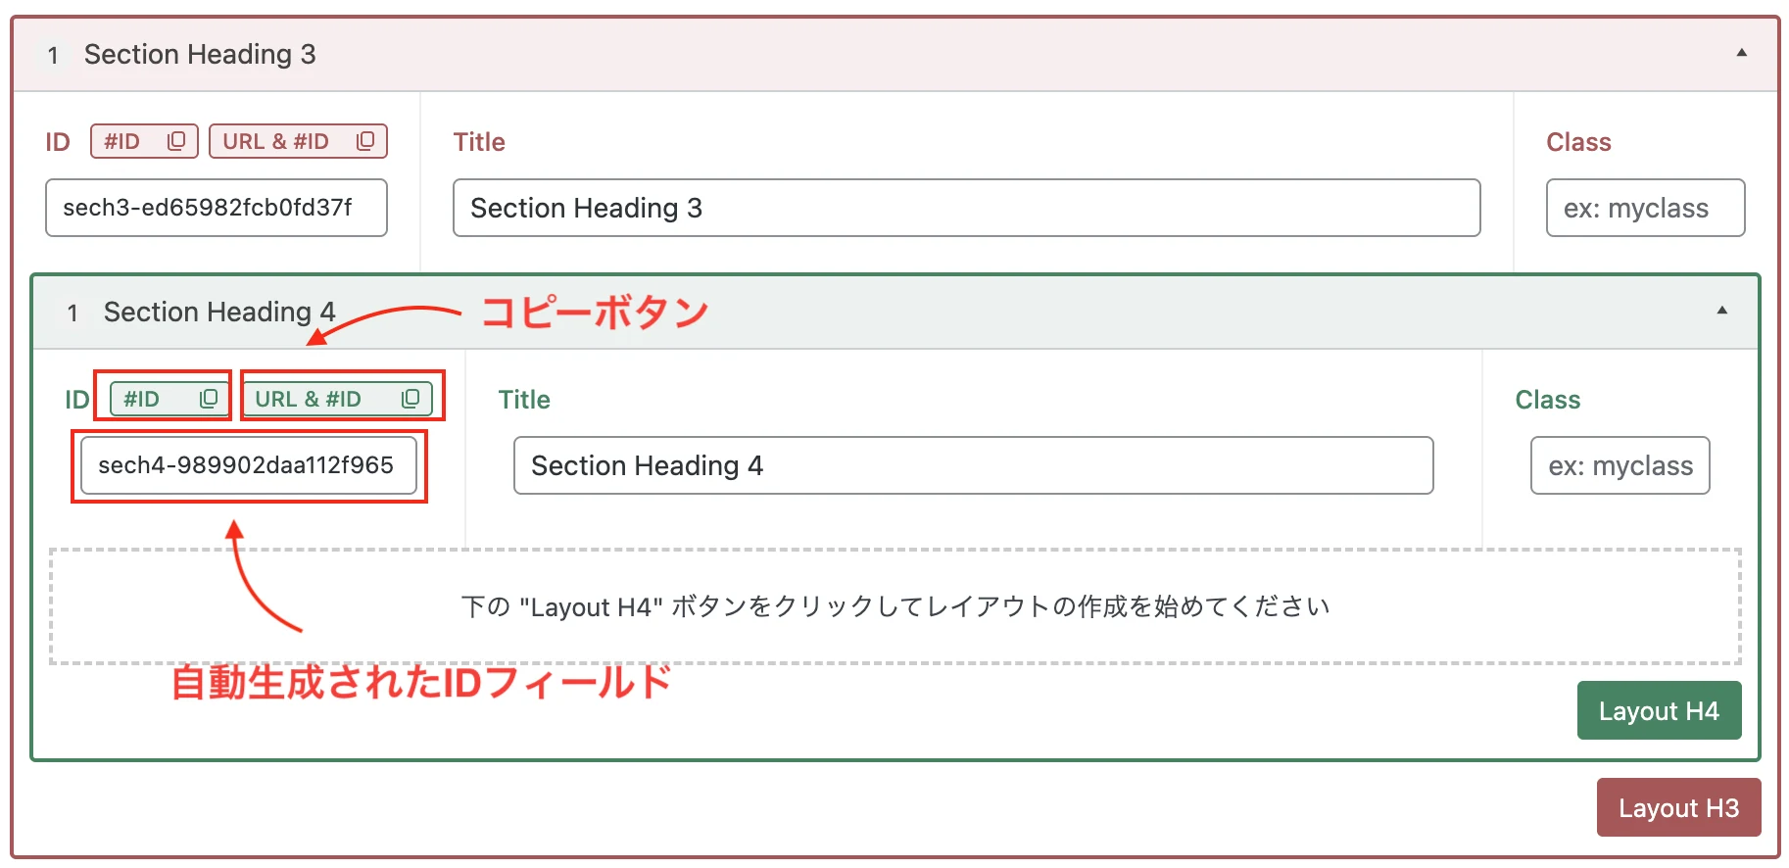Click the Section Heading 4 header bar title
The image size is (1789, 868).
tap(219, 312)
